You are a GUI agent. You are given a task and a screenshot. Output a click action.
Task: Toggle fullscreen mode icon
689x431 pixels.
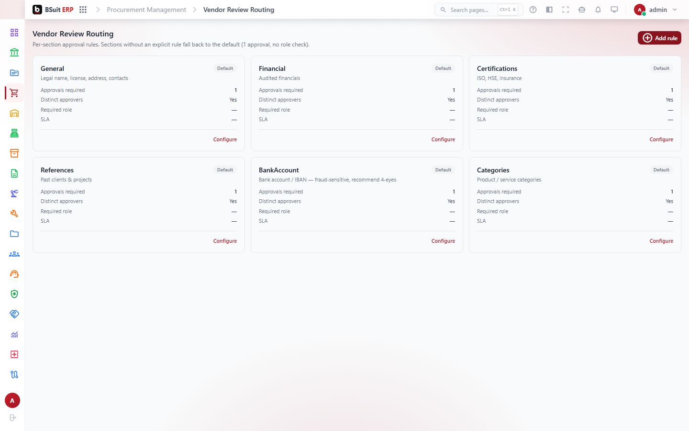(566, 10)
